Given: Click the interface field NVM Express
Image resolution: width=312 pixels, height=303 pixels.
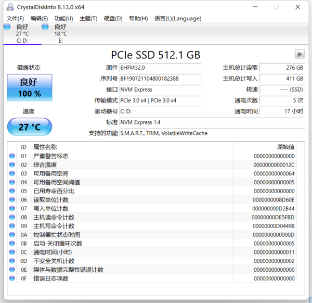Looking at the screenshot, I should (x=160, y=90).
